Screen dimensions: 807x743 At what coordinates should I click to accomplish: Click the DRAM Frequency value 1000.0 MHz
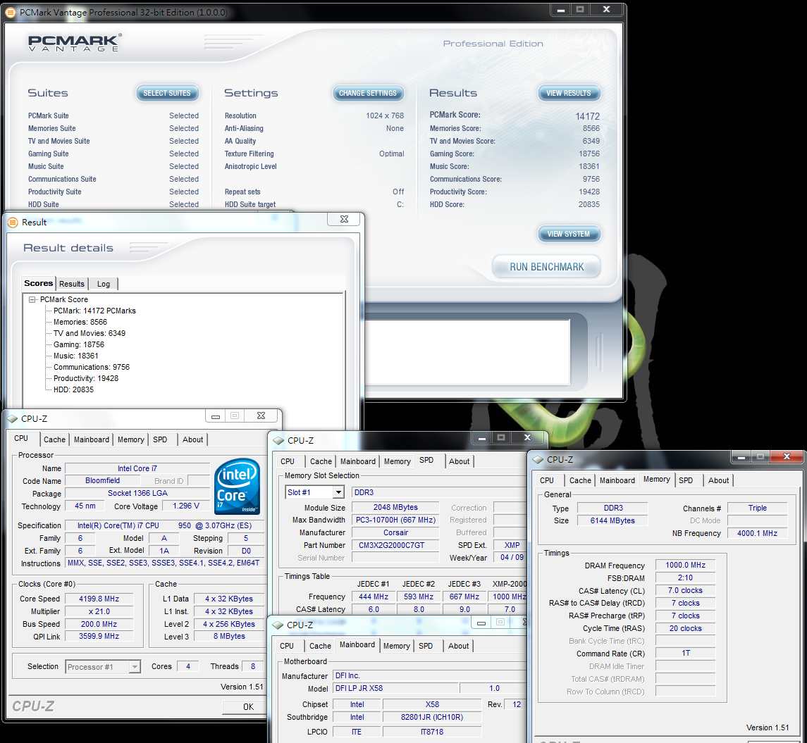point(686,565)
